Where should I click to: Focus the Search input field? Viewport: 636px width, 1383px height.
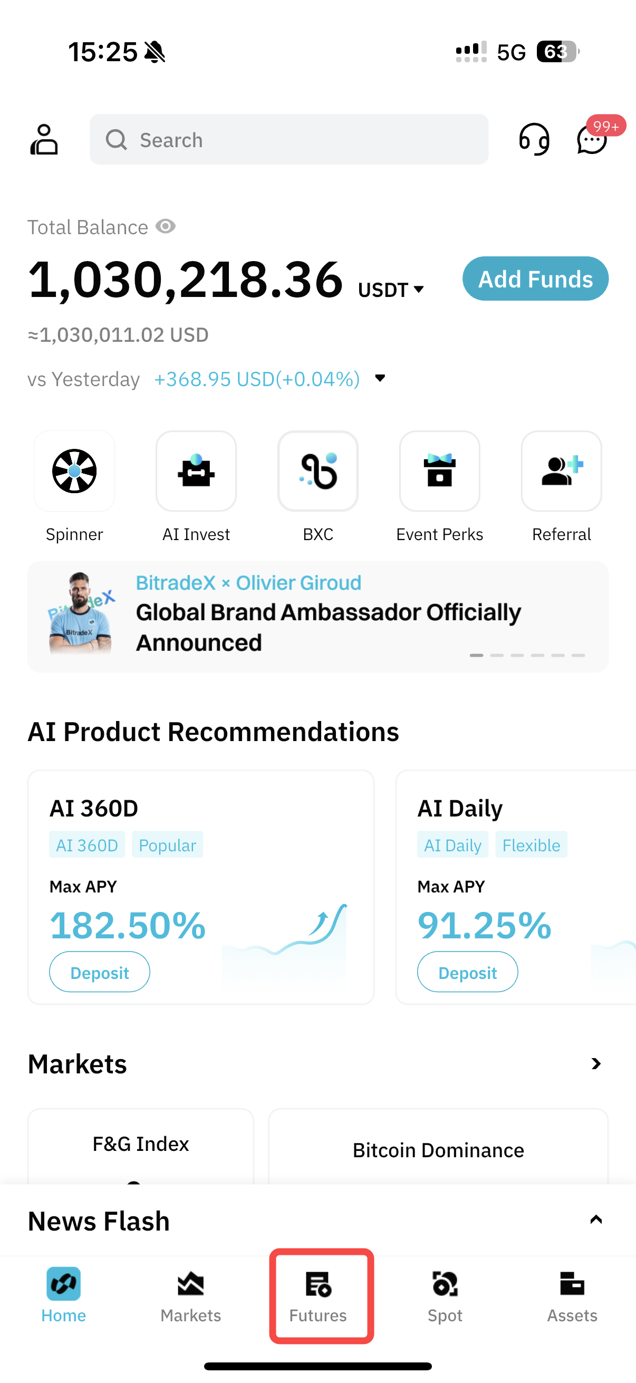tap(290, 140)
